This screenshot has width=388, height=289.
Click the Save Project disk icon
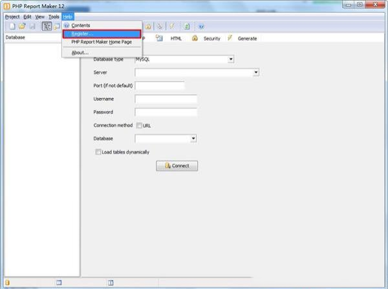32,26
